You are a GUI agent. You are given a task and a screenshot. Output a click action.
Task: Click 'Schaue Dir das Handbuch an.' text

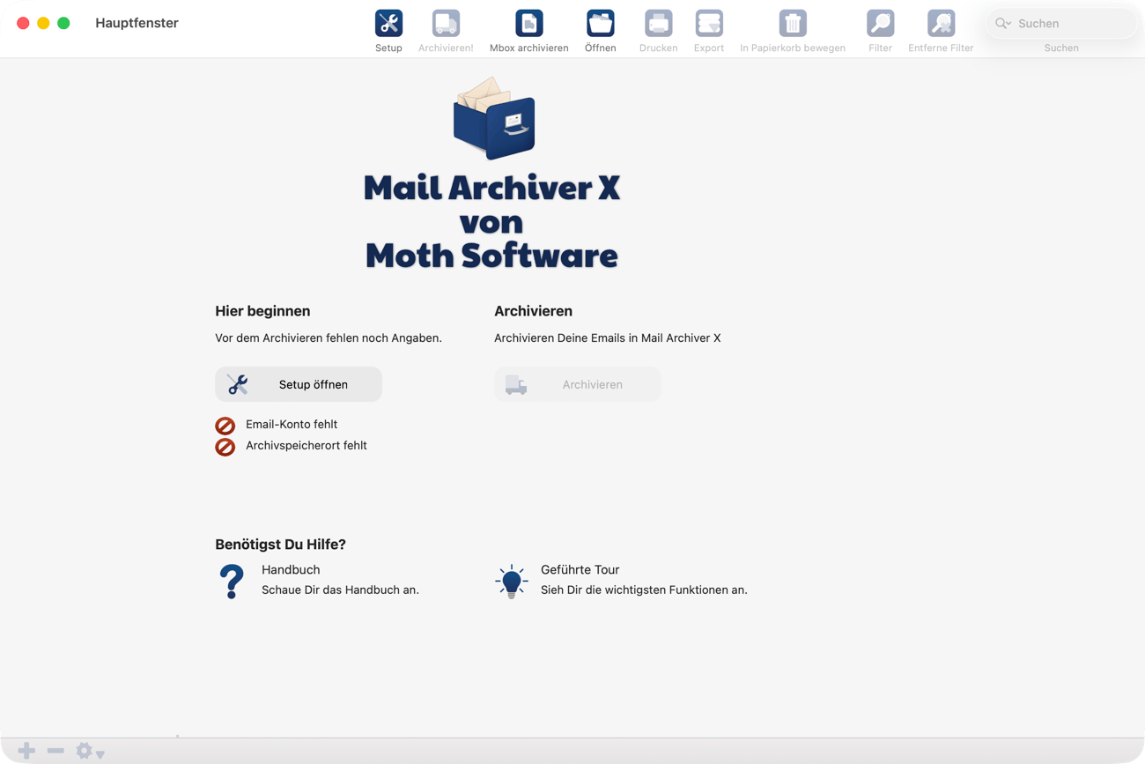point(340,590)
